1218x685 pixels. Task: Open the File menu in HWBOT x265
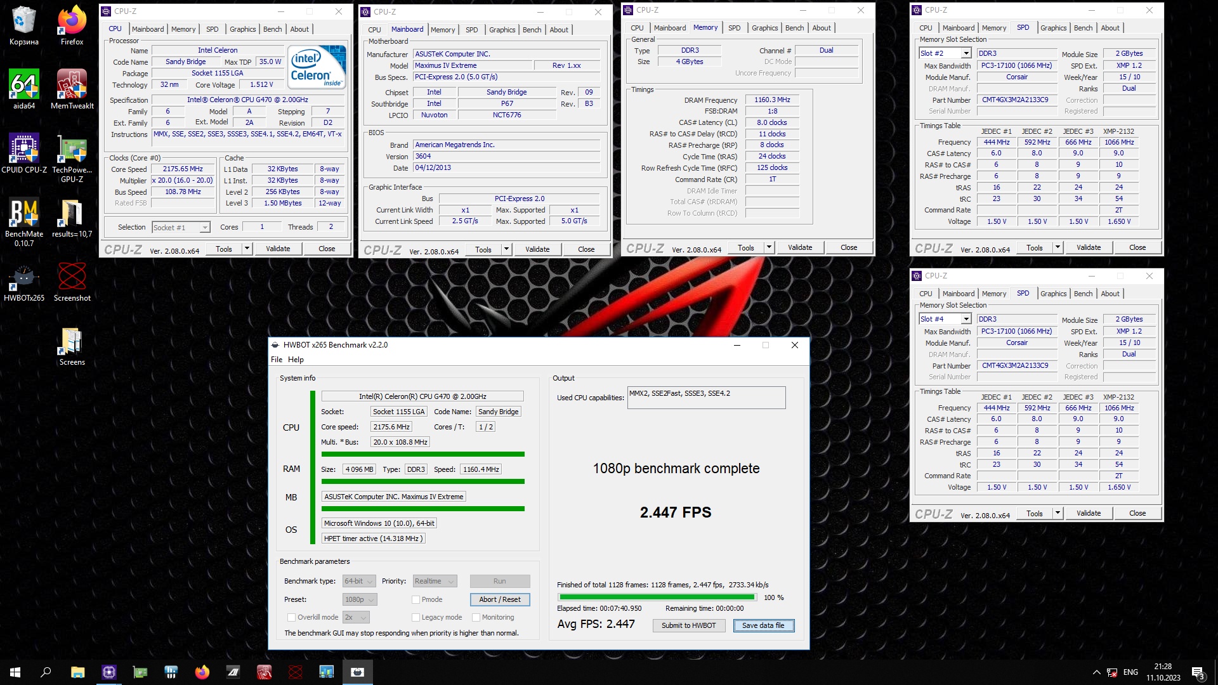coord(277,360)
